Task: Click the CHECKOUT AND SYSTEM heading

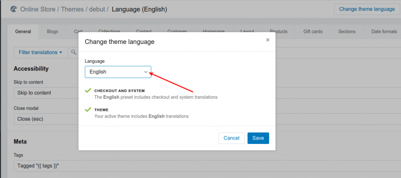Action: 119,91
